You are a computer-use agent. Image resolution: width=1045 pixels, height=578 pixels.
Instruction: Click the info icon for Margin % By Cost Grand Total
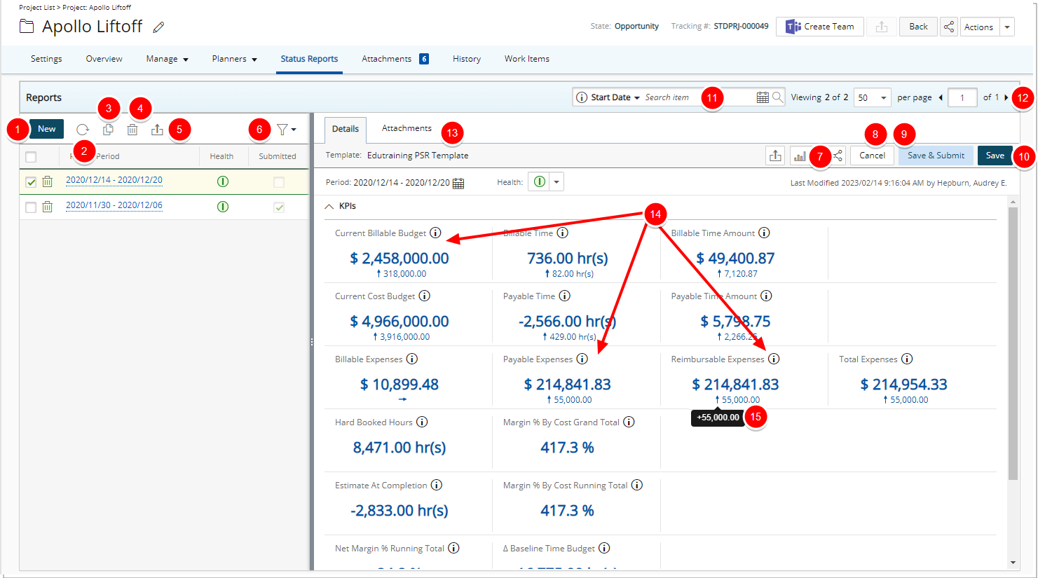click(629, 422)
